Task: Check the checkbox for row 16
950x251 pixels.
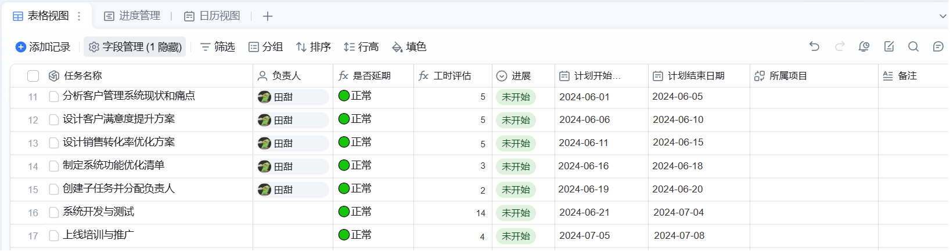Action: (x=54, y=213)
